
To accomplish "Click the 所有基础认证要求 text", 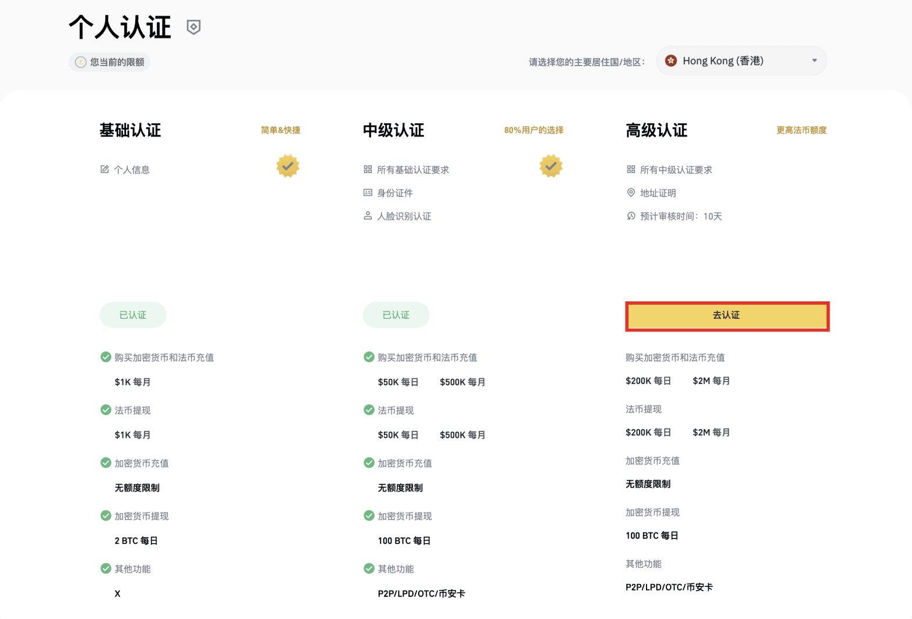I will pyautogui.click(x=413, y=170).
